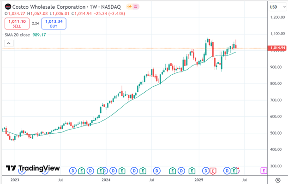Click the open value O1,034.27
288x184 pixels.
15,13
